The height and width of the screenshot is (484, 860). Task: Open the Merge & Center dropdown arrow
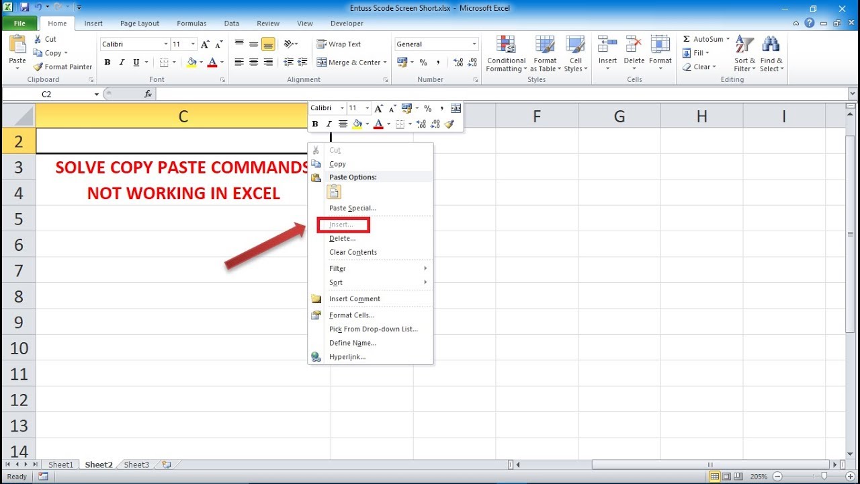pyautogui.click(x=385, y=63)
